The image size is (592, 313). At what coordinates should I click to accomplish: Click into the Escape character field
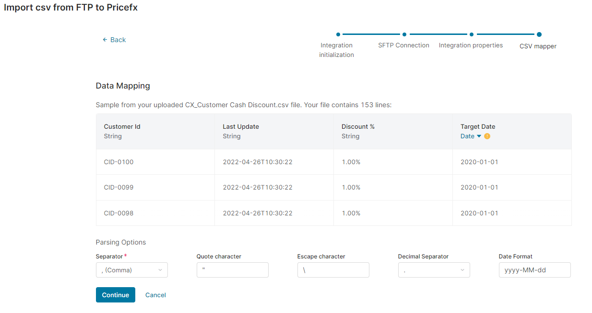(333, 270)
